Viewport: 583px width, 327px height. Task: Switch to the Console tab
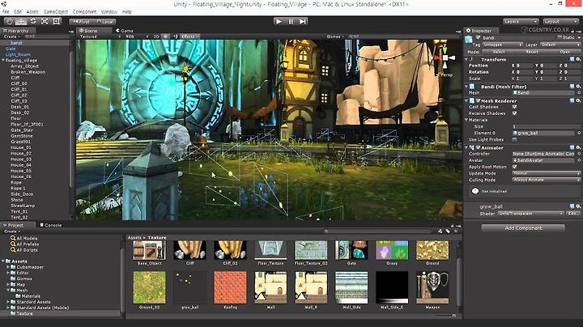coord(51,225)
